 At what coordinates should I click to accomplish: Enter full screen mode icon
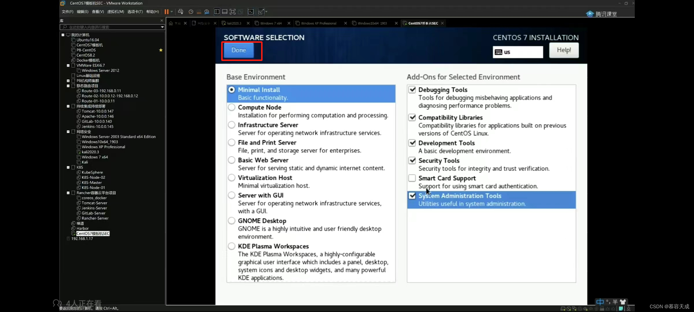pyautogui.click(x=232, y=12)
